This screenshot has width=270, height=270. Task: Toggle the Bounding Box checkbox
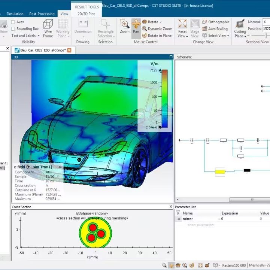(x=13, y=29)
